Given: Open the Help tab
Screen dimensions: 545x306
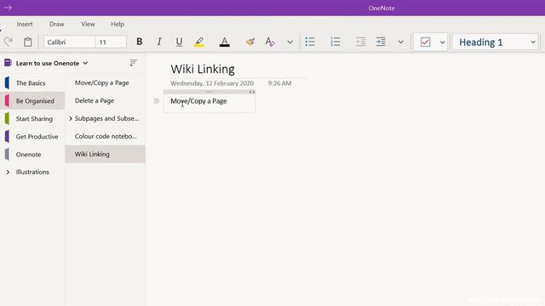Looking at the screenshot, I should 118,25.
